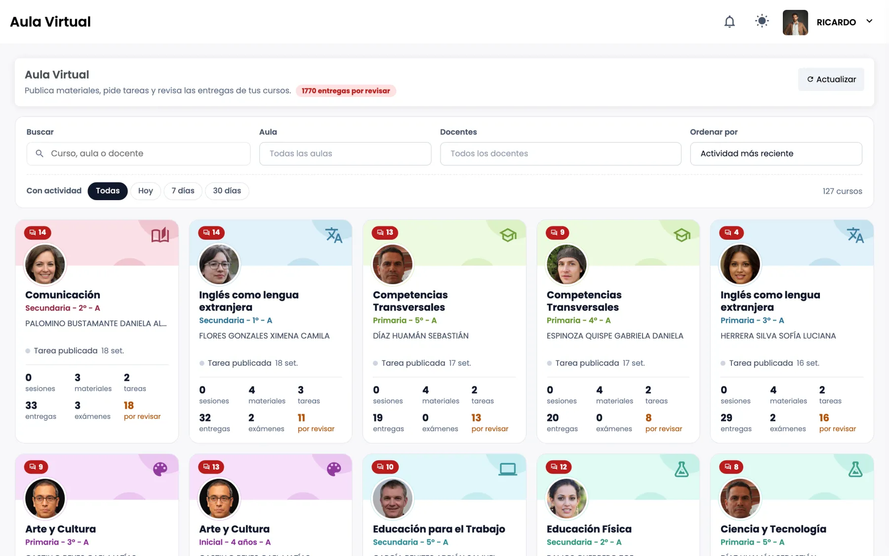Click translate icon on Primaria 3° Inglés card
The height and width of the screenshot is (556, 889).
tap(855, 235)
